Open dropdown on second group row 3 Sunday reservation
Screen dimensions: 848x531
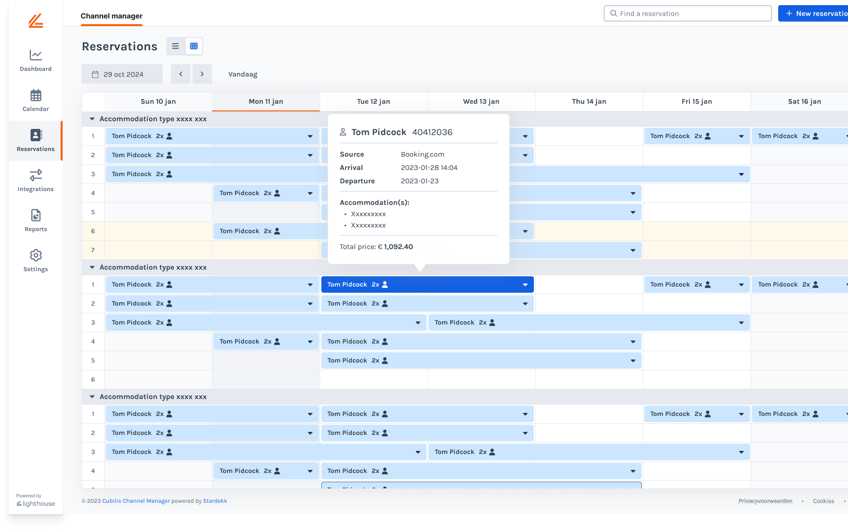point(418,323)
